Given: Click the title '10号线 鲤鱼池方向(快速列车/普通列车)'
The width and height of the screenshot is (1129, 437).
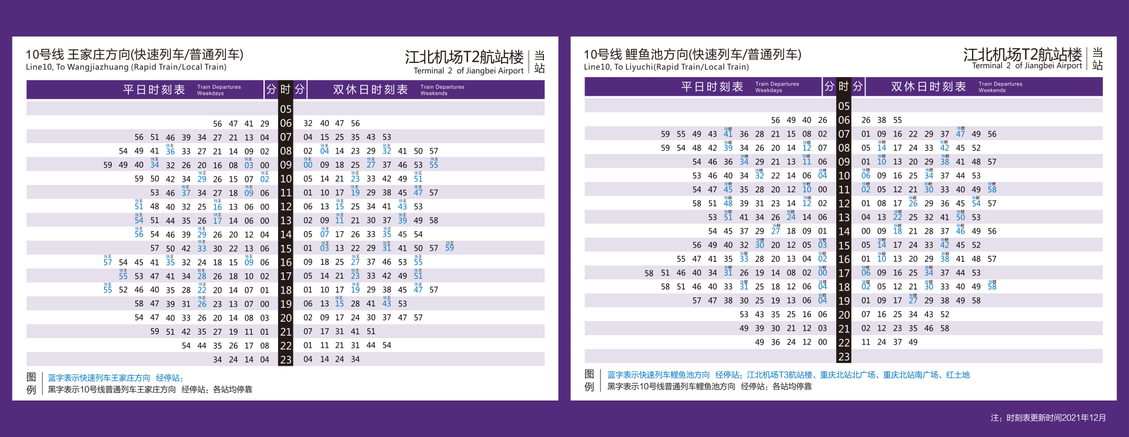Looking at the screenshot, I should 692,55.
